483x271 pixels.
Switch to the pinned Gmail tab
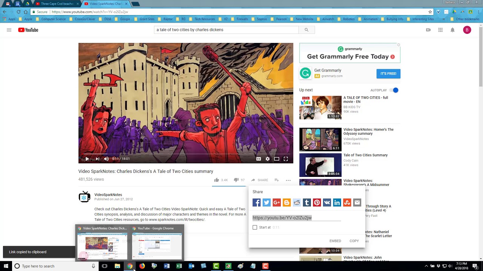click(8, 4)
